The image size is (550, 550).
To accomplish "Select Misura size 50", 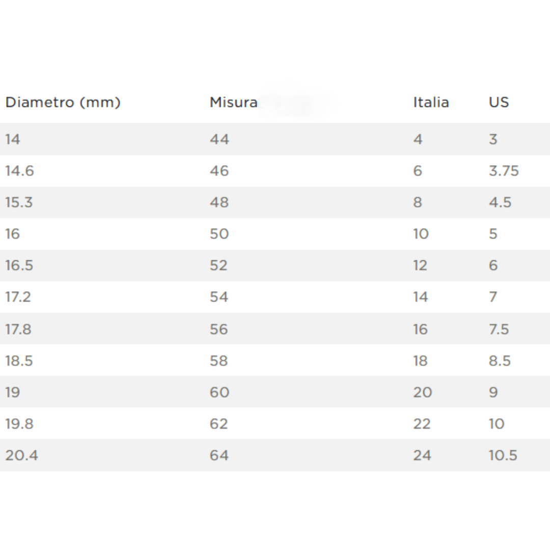I will (x=219, y=234).
